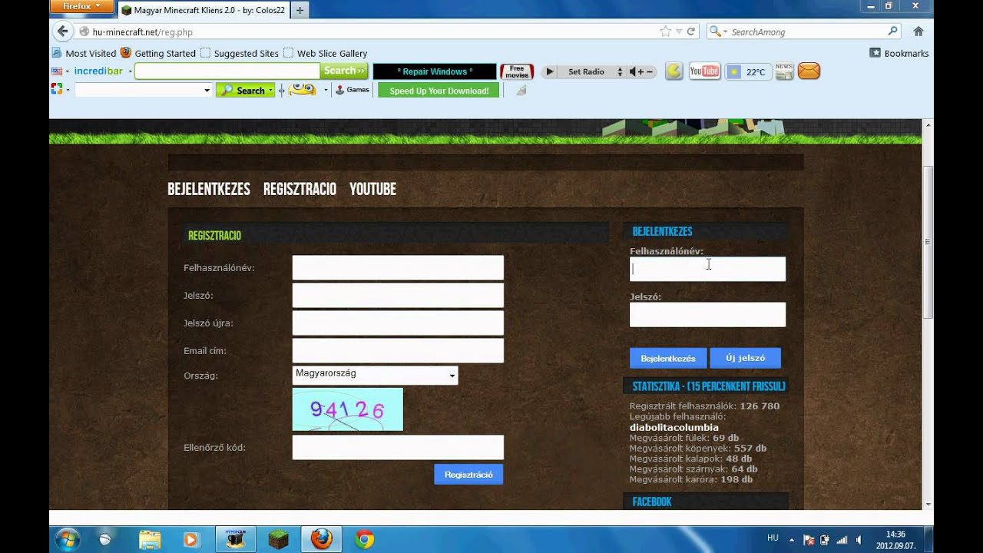Click the News toolbar icon
Image resolution: width=983 pixels, height=553 pixels.
tap(784, 71)
